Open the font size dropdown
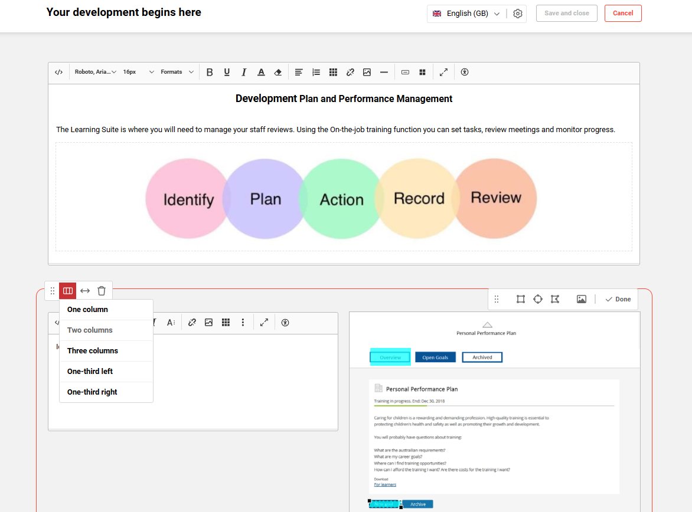 (137, 72)
